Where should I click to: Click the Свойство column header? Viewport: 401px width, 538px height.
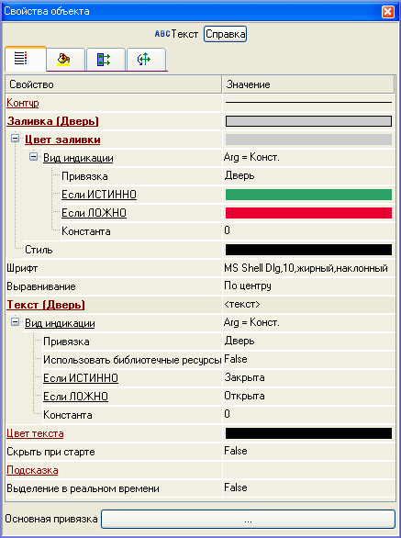coord(114,84)
